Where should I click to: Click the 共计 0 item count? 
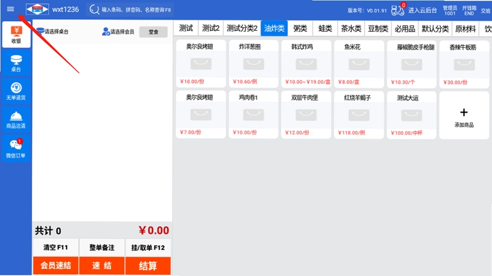pos(48,231)
